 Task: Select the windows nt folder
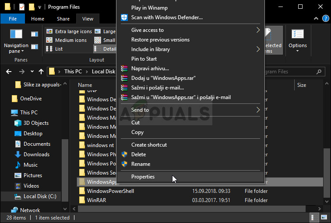click(97, 145)
